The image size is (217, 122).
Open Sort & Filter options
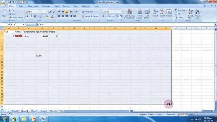pyautogui.click(x=191, y=14)
